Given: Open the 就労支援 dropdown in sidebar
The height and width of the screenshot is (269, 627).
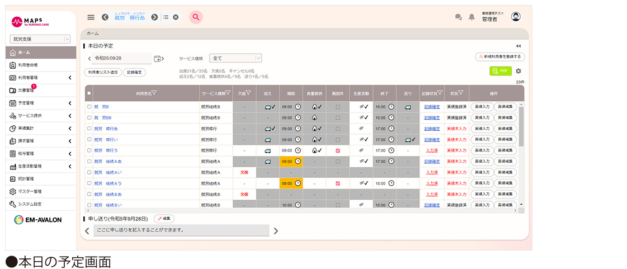Looking at the screenshot, I should coord(40,39).
